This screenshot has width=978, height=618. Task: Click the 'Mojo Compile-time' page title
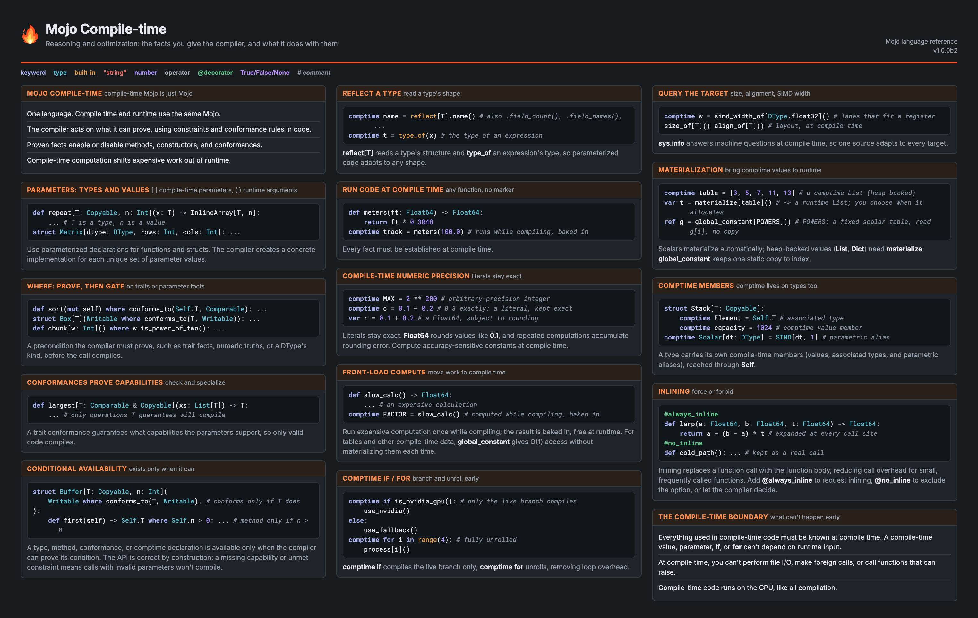106,29
